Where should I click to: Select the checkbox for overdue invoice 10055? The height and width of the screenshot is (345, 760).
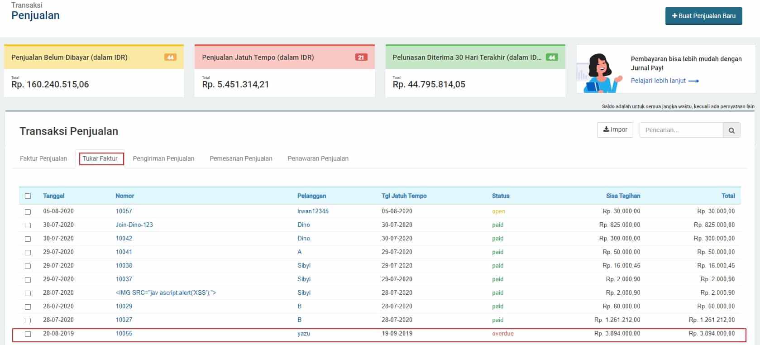[x=28, y=334]
